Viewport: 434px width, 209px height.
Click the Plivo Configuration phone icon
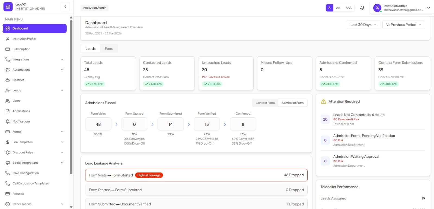[x=8, y=173]
